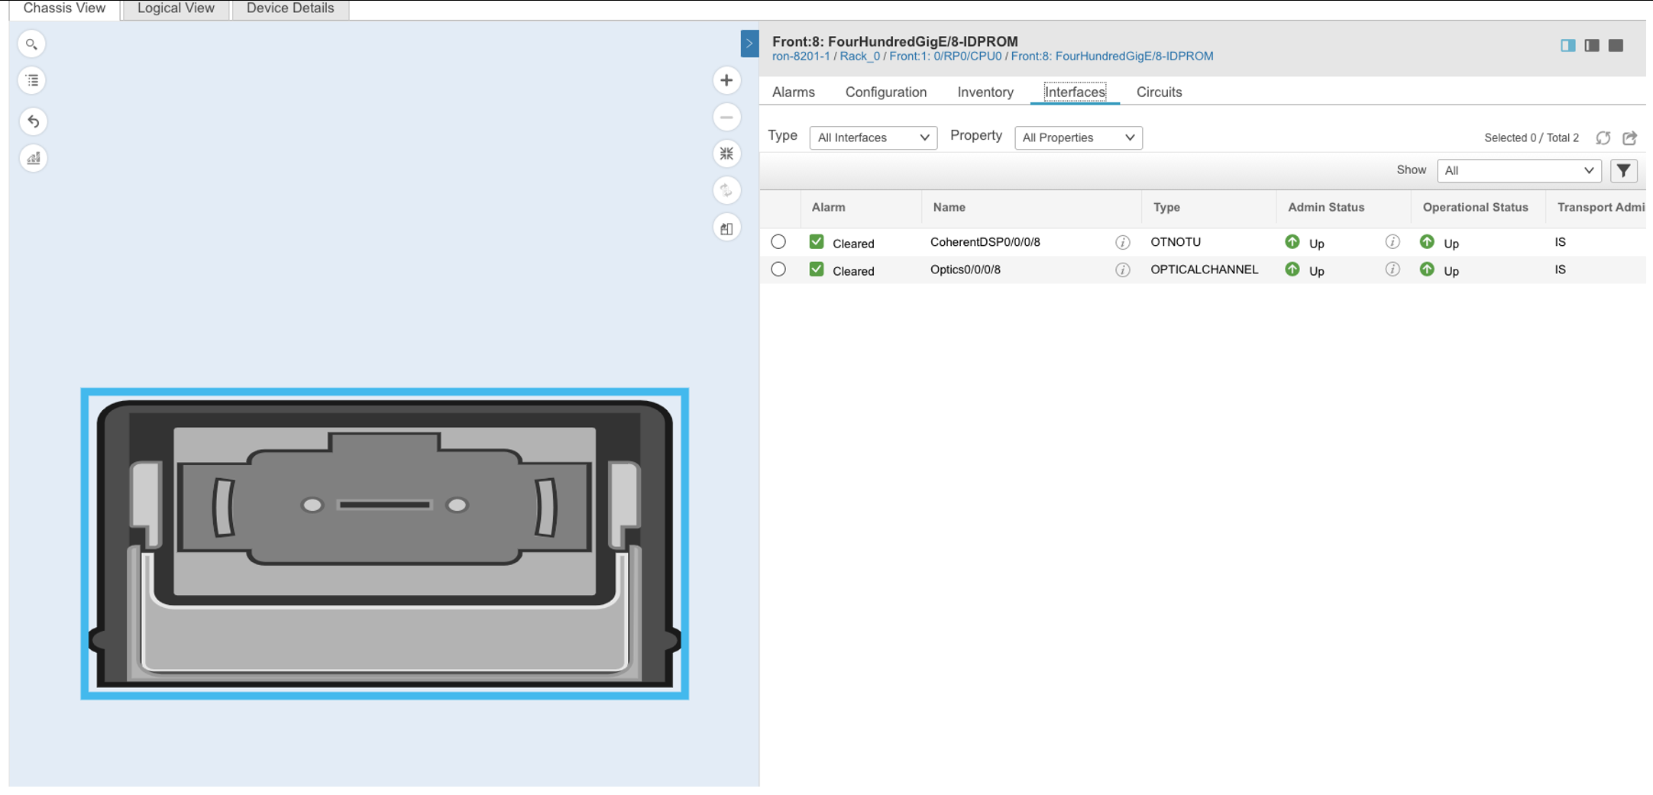Open the table filter icon

(1623, 170)
